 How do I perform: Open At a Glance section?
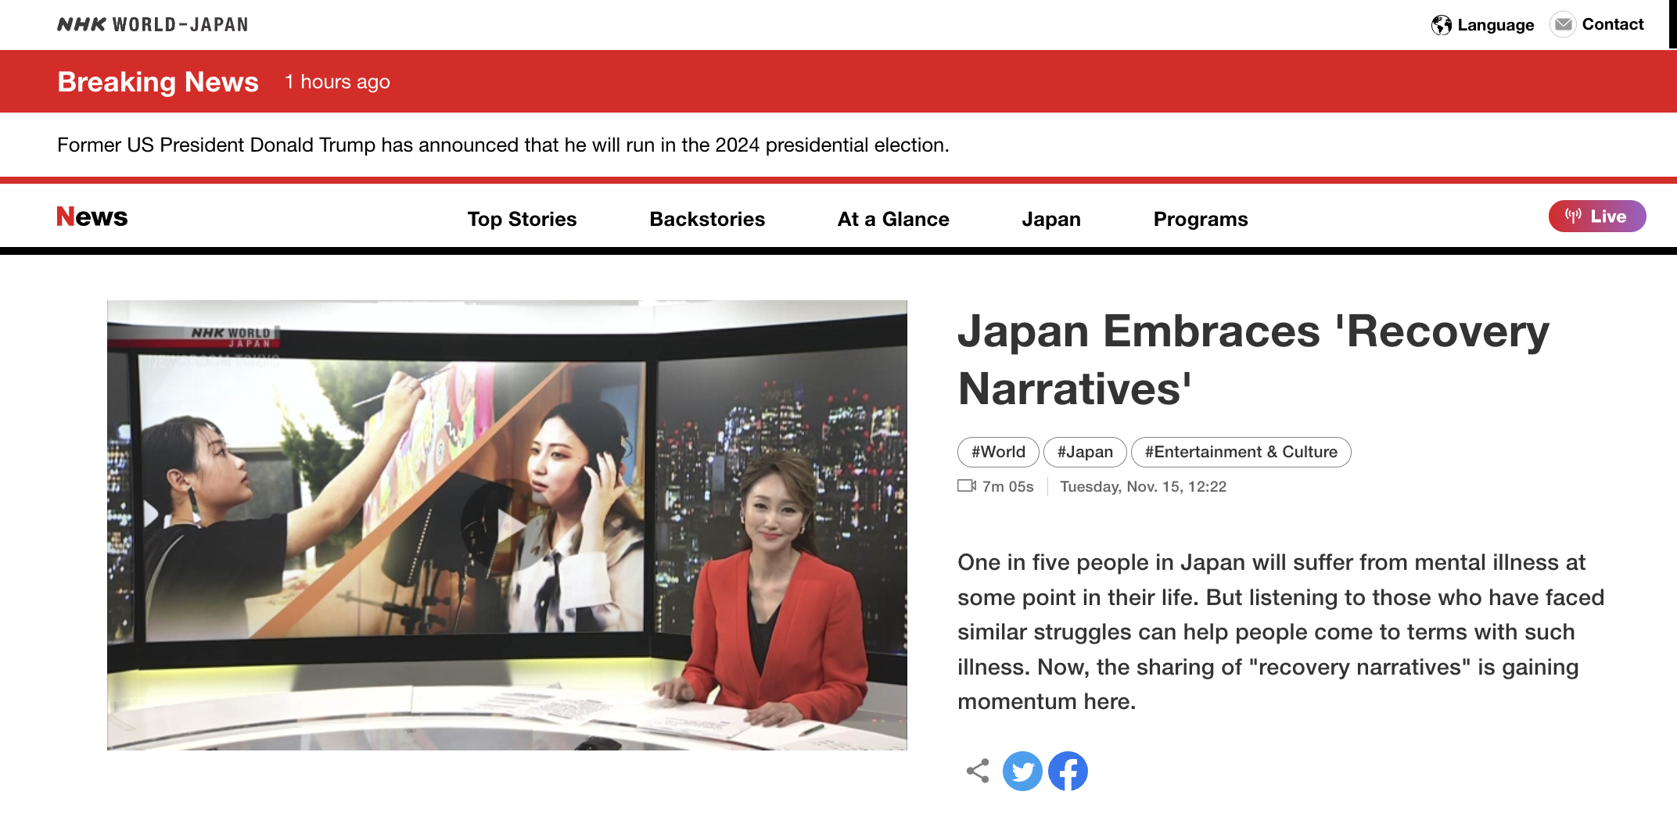pos(893,219)
